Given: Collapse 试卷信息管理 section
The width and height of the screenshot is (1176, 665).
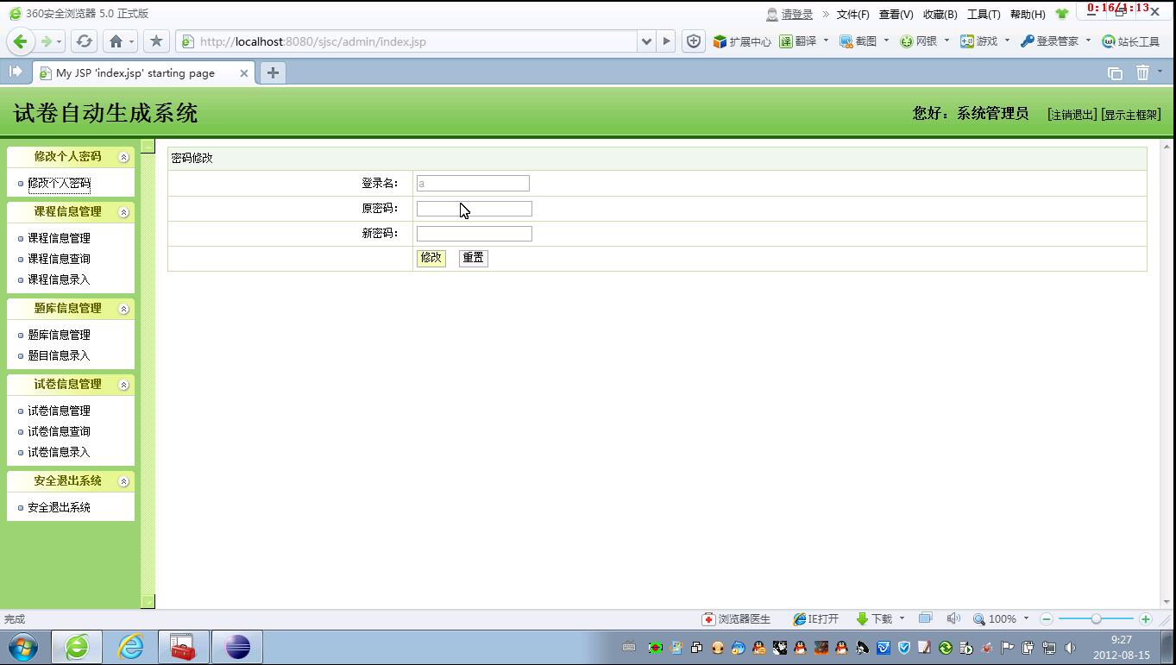Looking at the screenshot, I should pyautogui.click(x=123, y=385).
